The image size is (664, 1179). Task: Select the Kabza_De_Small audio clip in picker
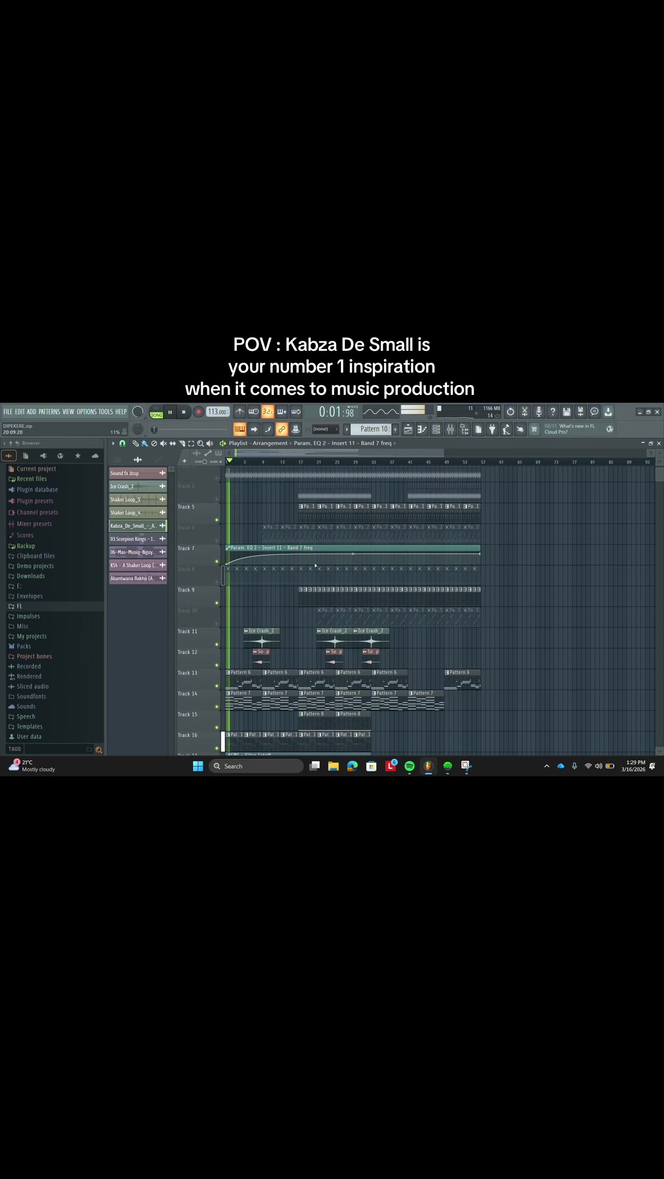(x=138, y=526)
